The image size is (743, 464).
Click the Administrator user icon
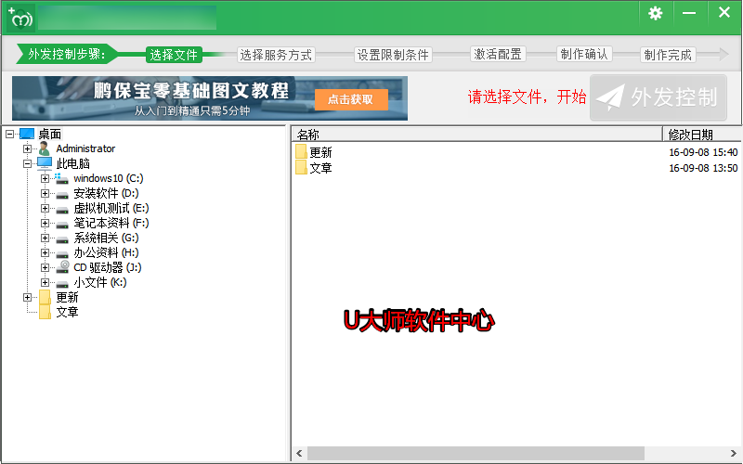click(45, 148)
